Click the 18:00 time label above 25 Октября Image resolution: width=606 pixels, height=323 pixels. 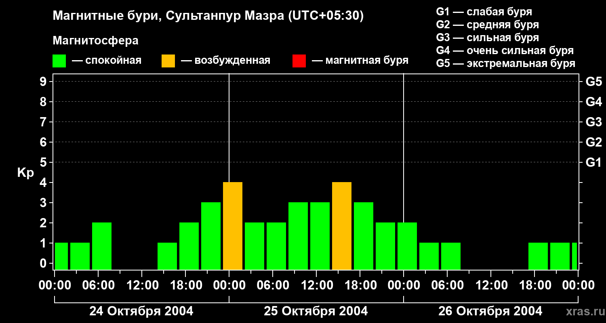pos(360,285)
